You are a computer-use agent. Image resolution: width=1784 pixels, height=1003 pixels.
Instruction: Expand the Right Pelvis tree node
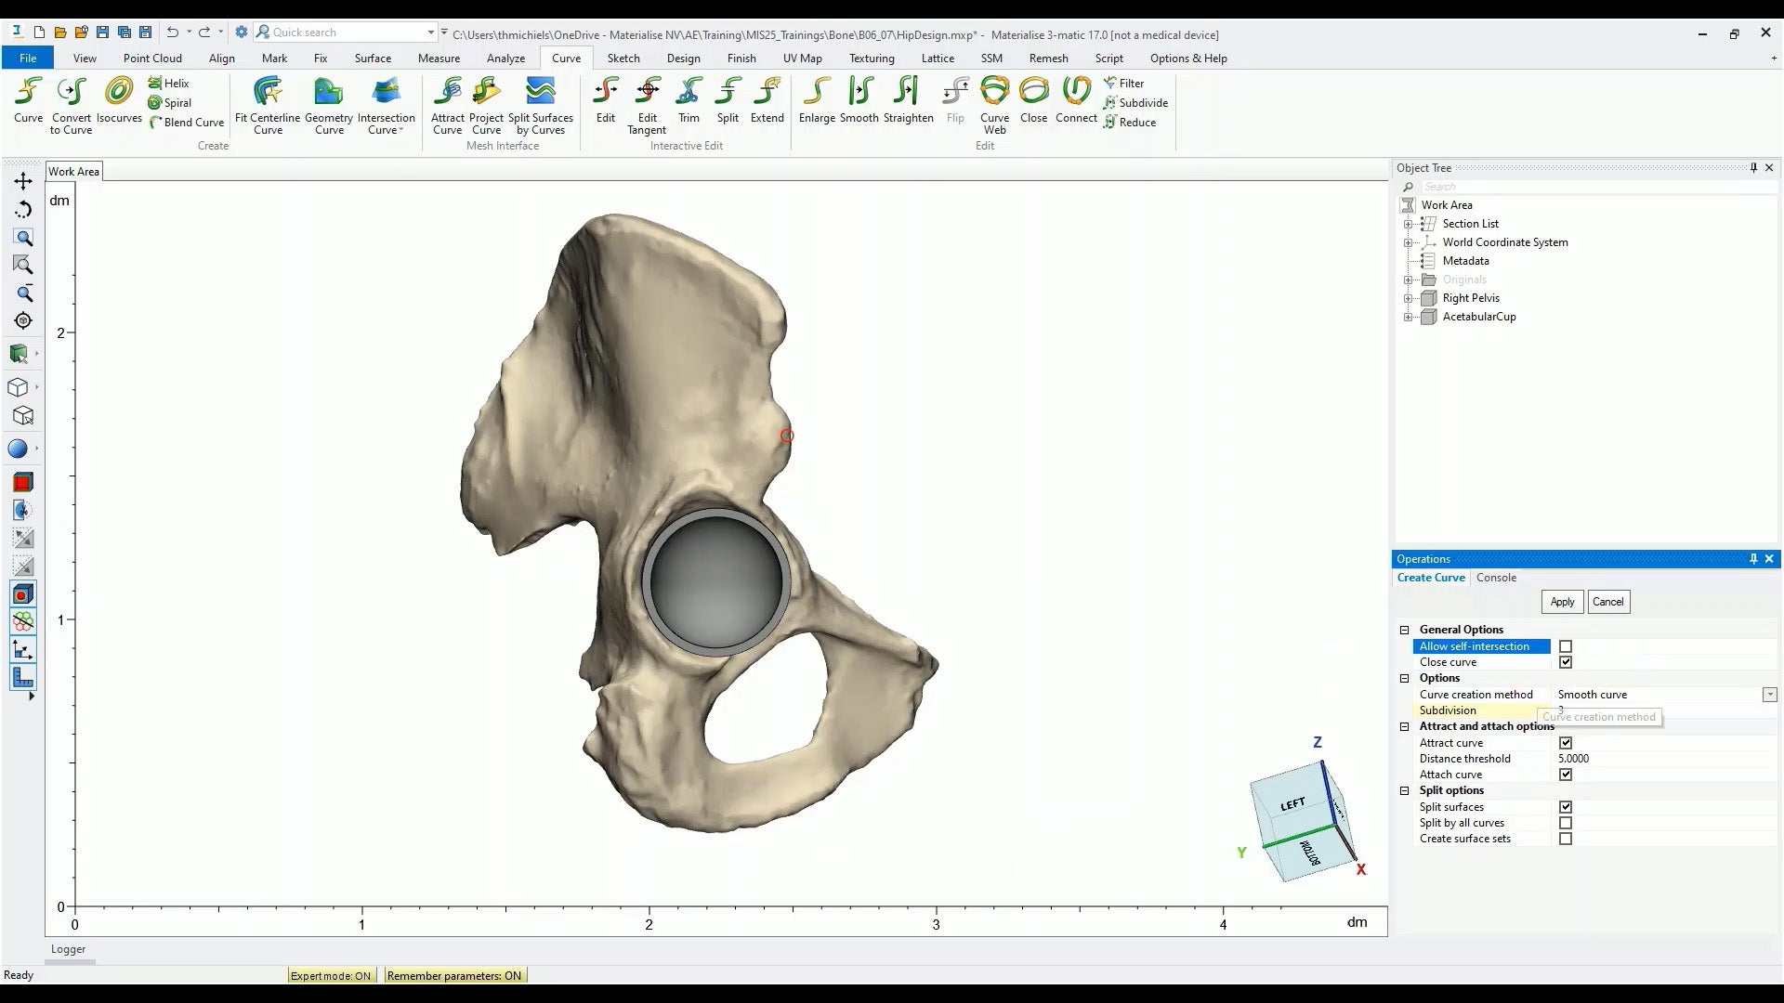[1409, 298]
